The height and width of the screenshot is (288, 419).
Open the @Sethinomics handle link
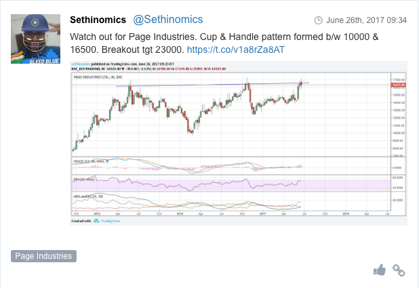[168, 20]
